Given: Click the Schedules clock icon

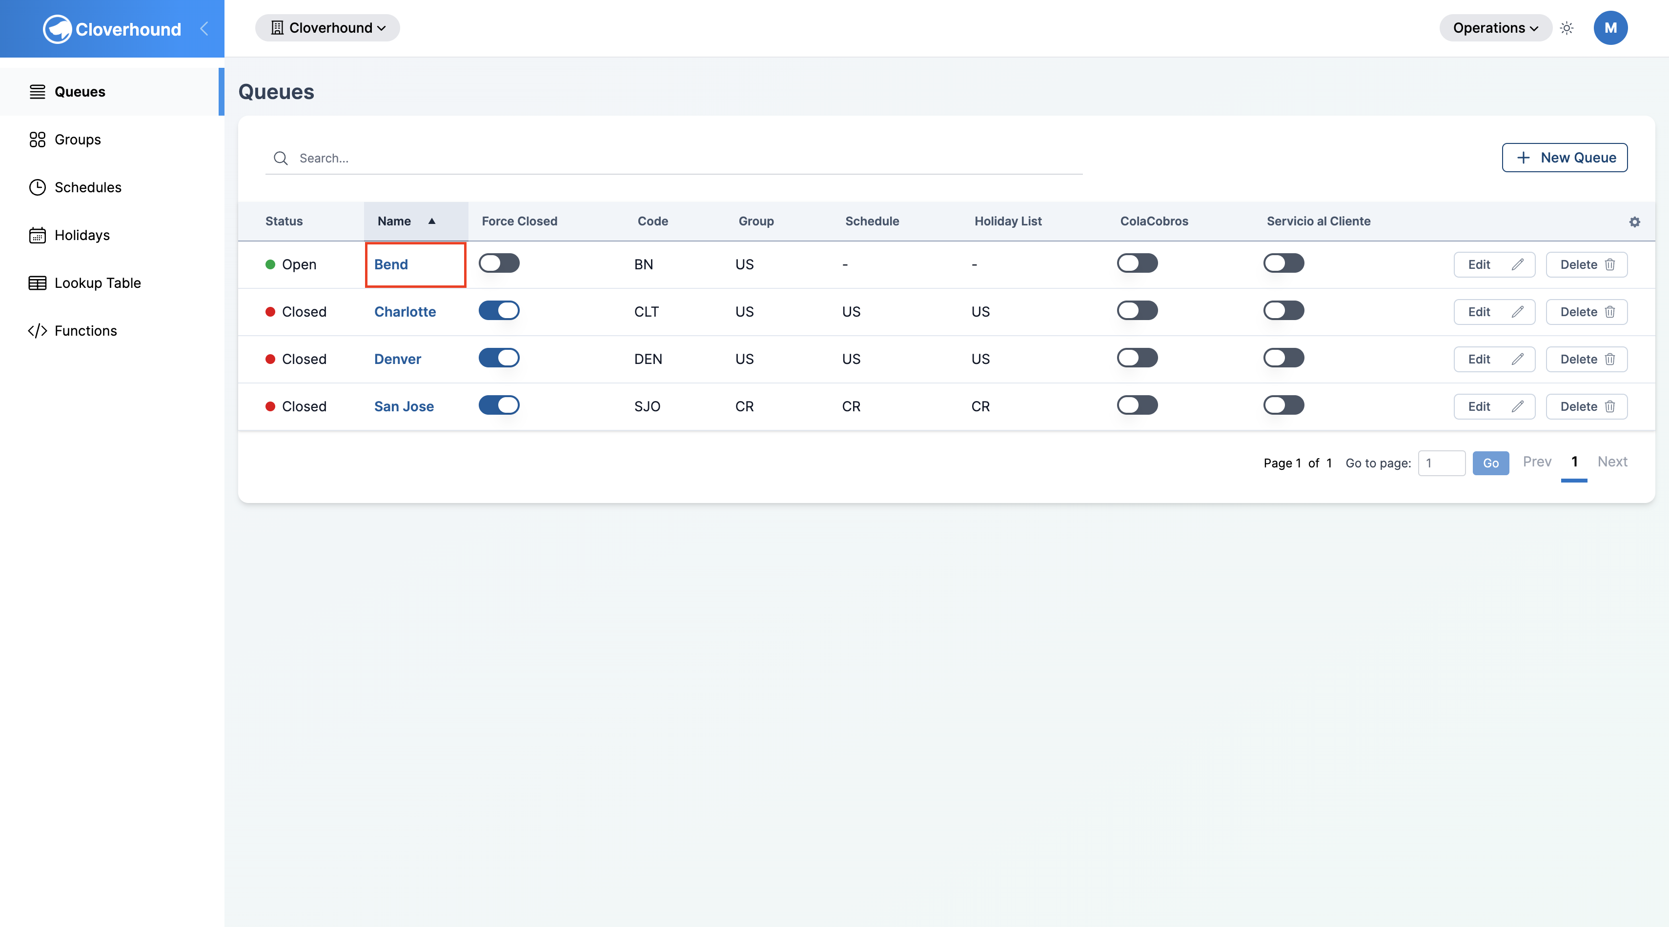Looking at the screenshot, I should coord(38,187).
